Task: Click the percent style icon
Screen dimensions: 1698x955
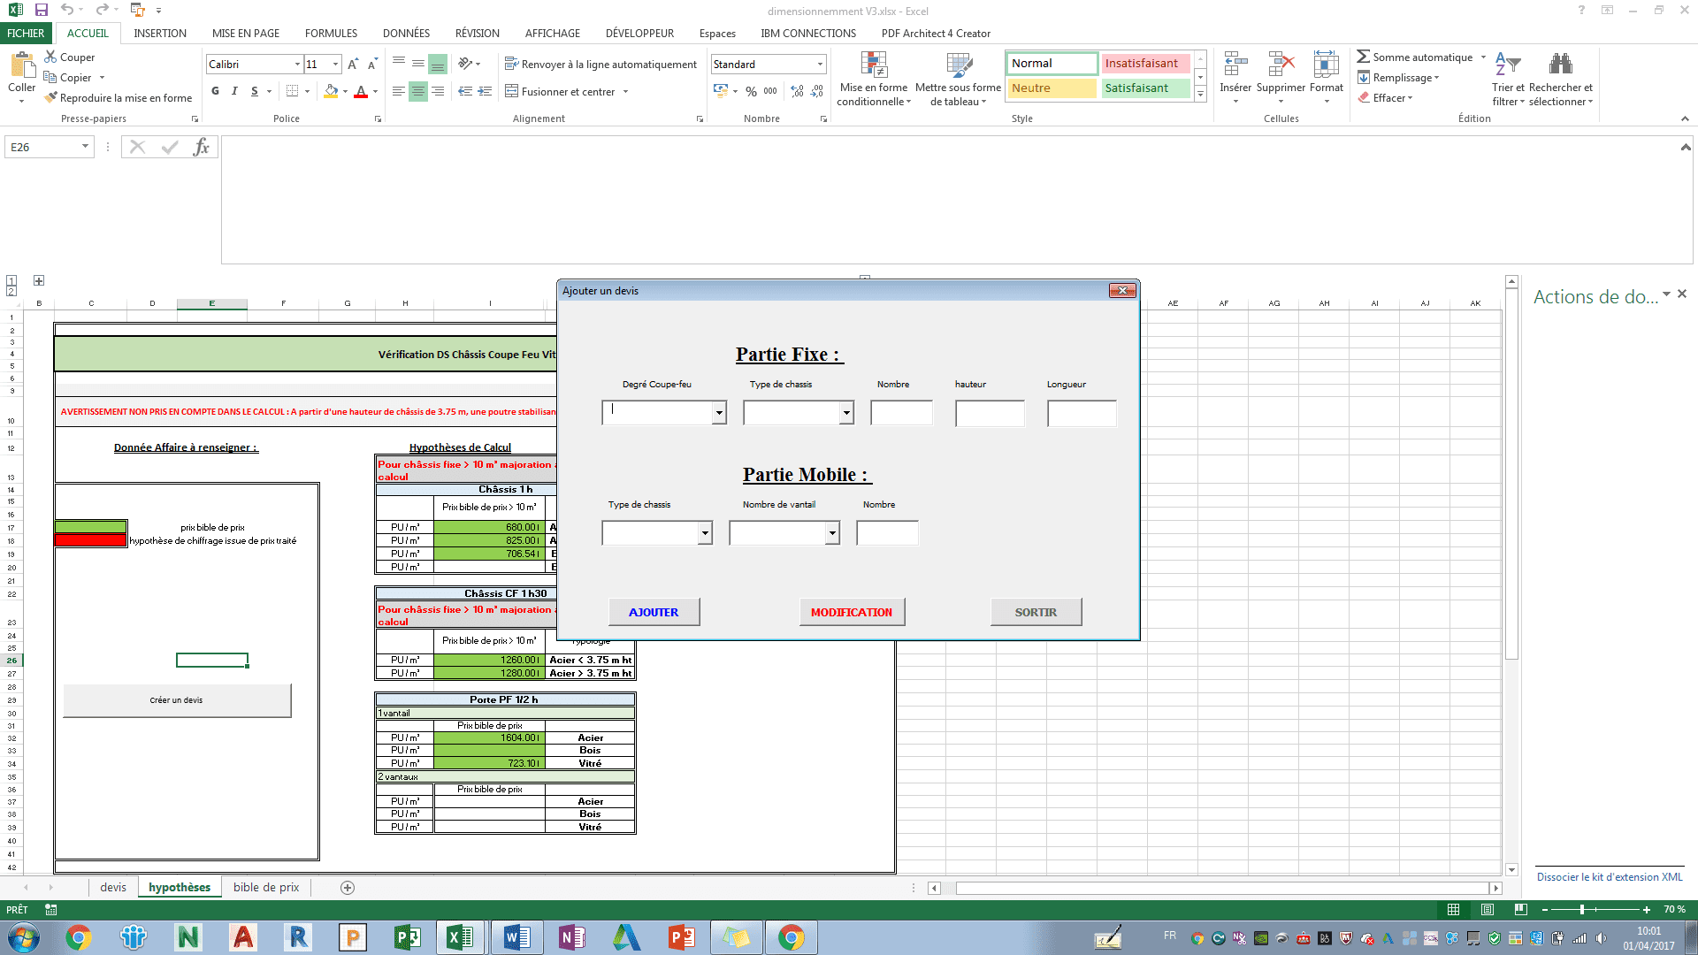Action: tap(751, 91)
